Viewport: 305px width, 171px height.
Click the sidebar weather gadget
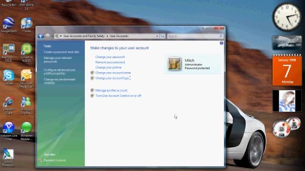[287, 43]
